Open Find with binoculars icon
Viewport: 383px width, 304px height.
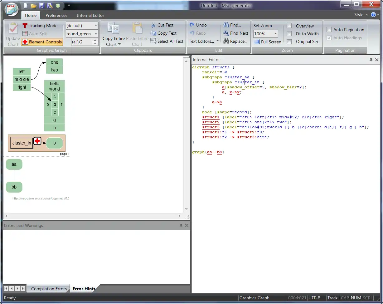pyautogui.click(x=226, y=25)
